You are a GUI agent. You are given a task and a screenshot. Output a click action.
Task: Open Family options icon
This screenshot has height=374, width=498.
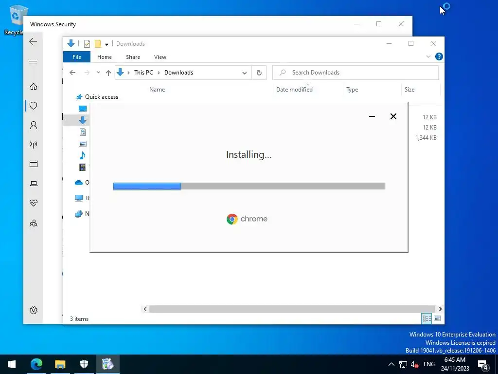click(x=34, y=223)
